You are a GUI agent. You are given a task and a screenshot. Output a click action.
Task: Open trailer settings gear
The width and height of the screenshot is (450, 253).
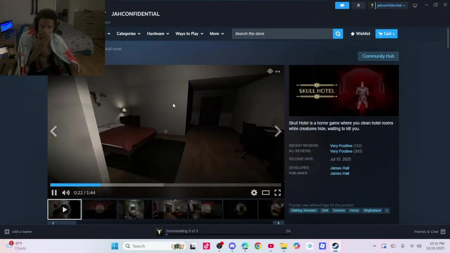pos(254,193)
